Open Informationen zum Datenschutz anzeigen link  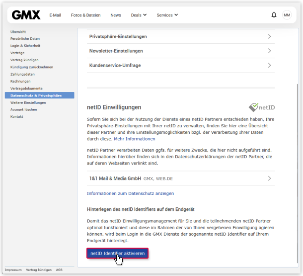tap(130, 193)
